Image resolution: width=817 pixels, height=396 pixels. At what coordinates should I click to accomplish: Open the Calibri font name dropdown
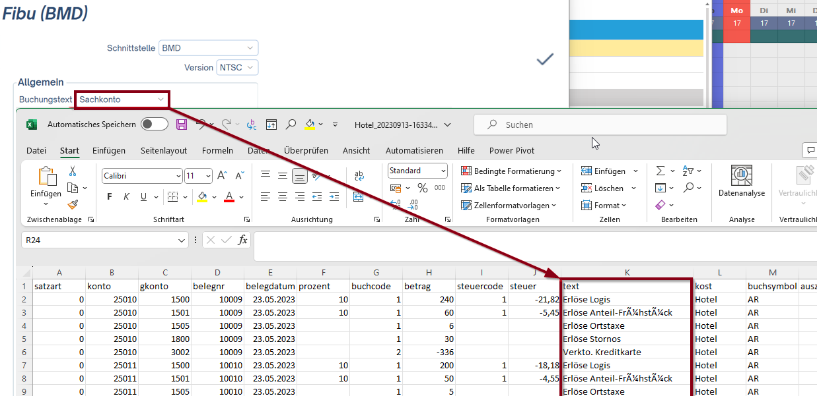coord(178,177)
